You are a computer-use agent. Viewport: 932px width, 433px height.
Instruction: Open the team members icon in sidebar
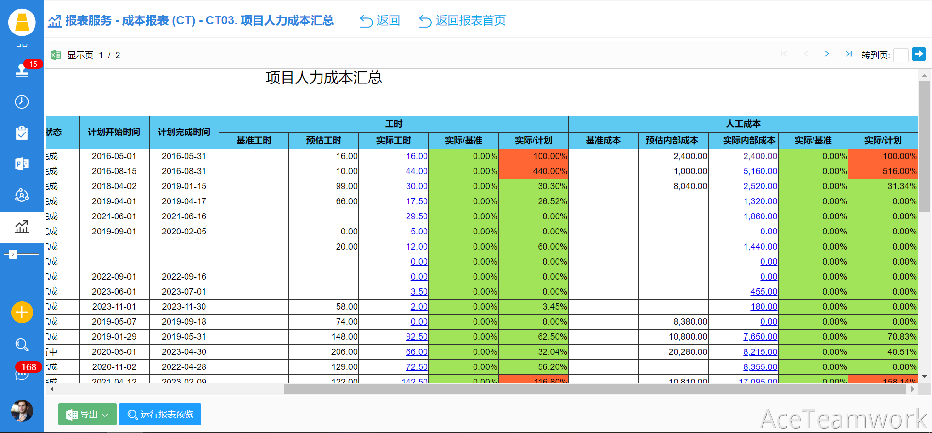[x=22, y=195]
